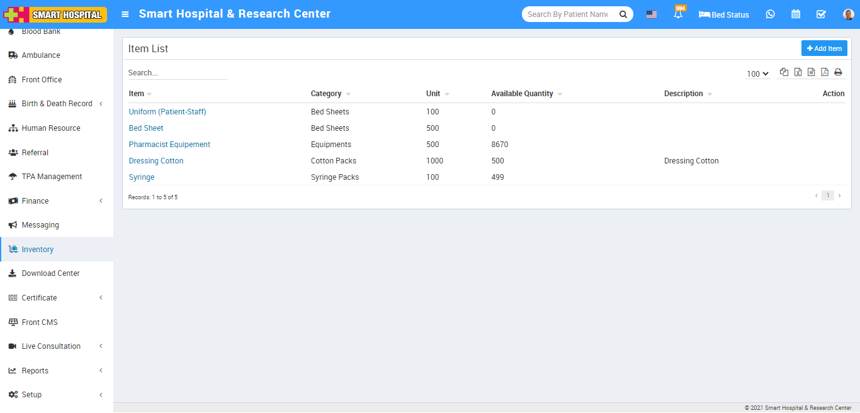Image resolution: width=860 pixels, height=413 pixels.
Task: Open the records-per-page dropdown showing 100
Action: pos(758,74)
